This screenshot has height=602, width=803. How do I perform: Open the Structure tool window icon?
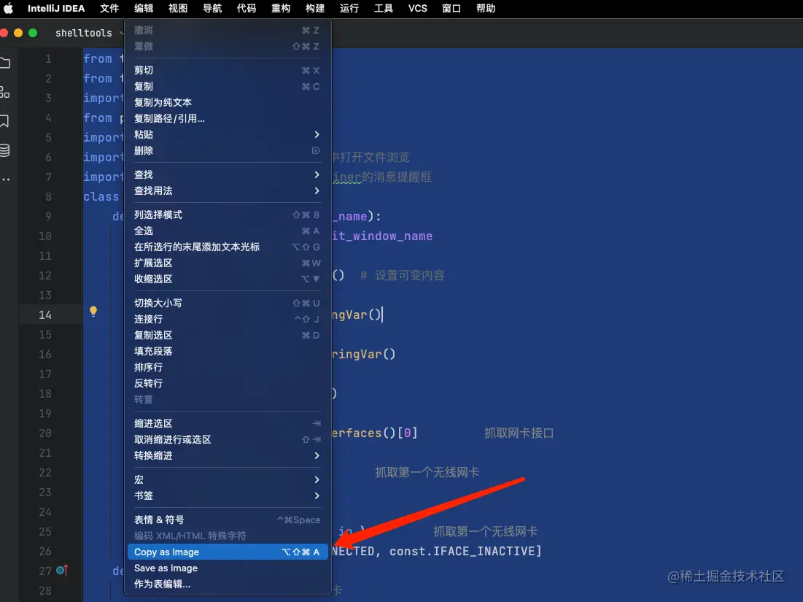point(4,92)
